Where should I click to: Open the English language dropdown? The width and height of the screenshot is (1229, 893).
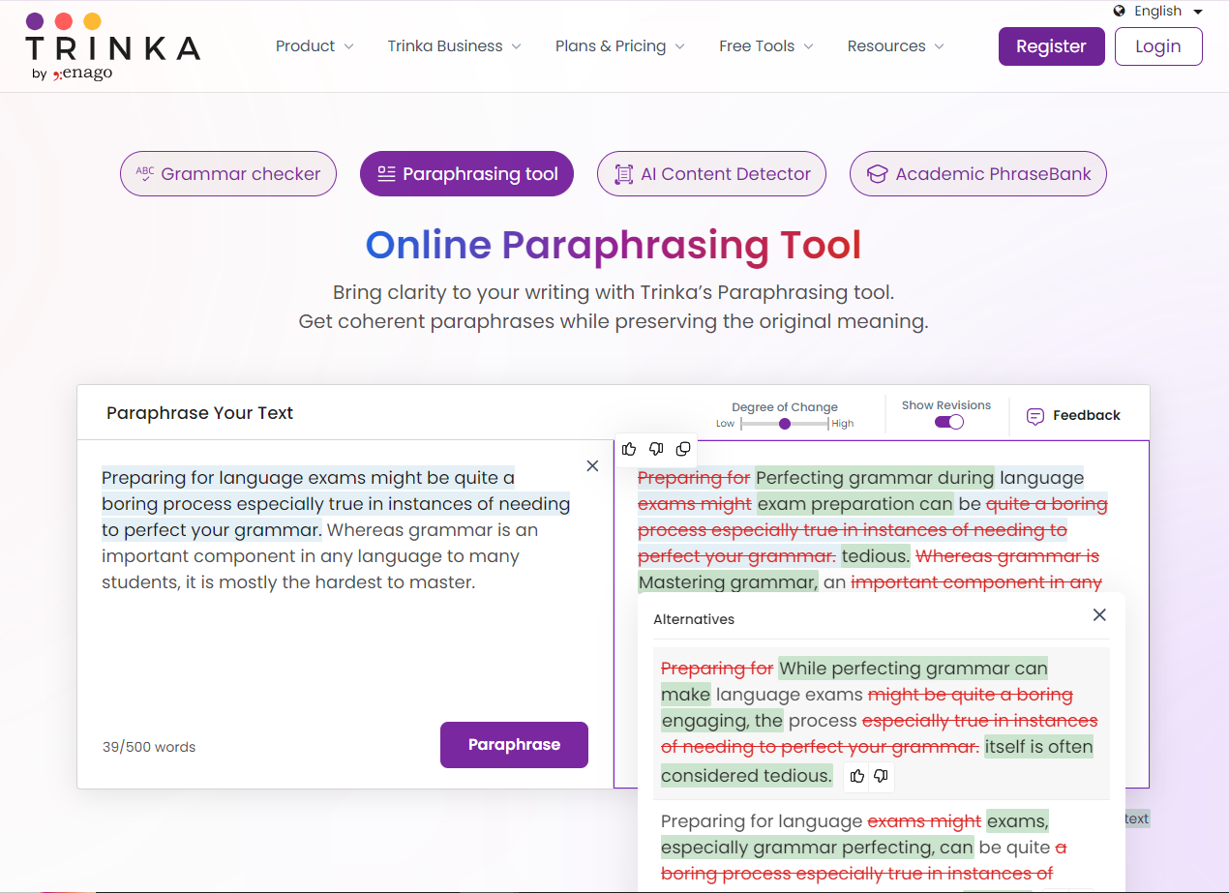tap(1168, 11)
